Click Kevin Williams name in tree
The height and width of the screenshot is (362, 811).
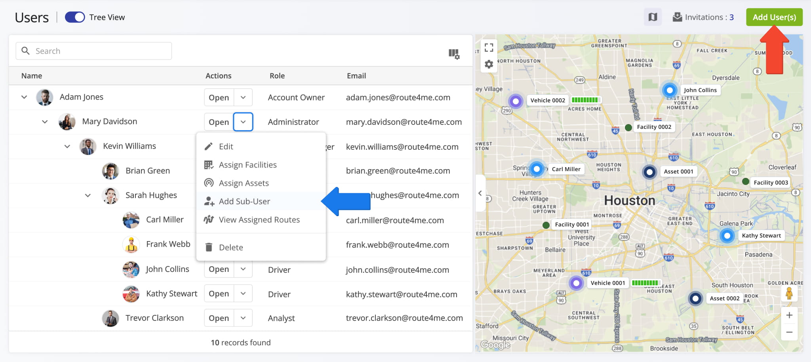click(x=129, y=146)
